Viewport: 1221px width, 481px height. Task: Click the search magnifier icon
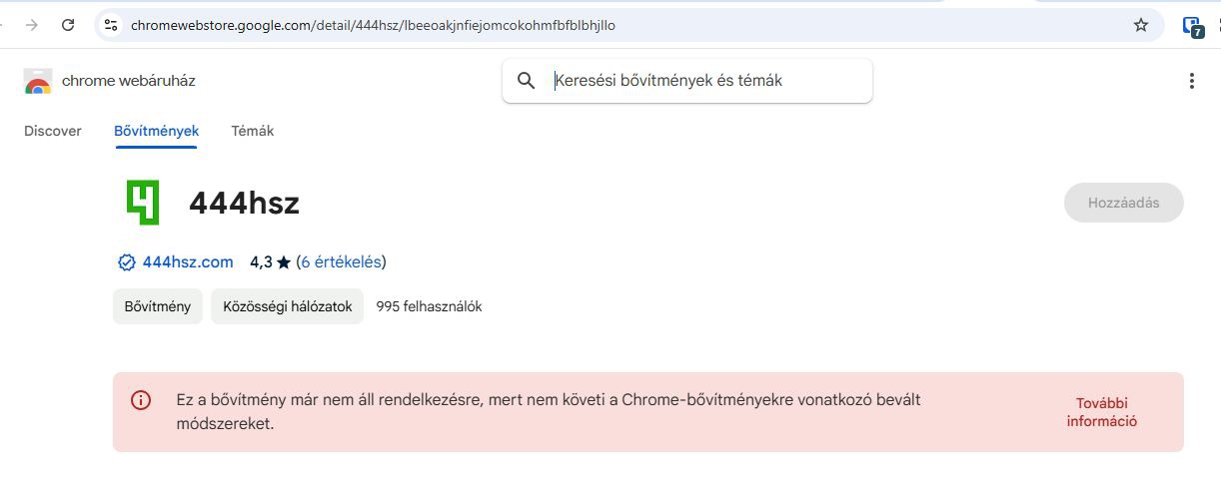pyautogui.click(x=527, y=81)
